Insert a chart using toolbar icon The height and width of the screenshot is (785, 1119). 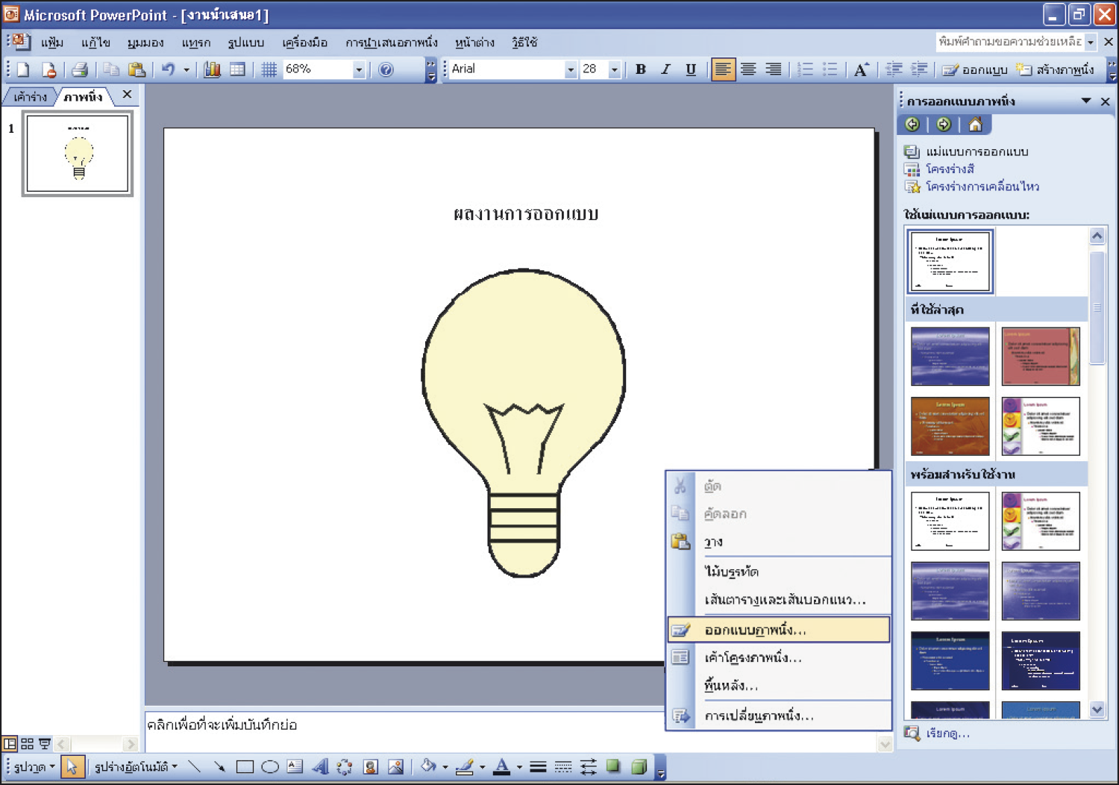pos(212,69)
